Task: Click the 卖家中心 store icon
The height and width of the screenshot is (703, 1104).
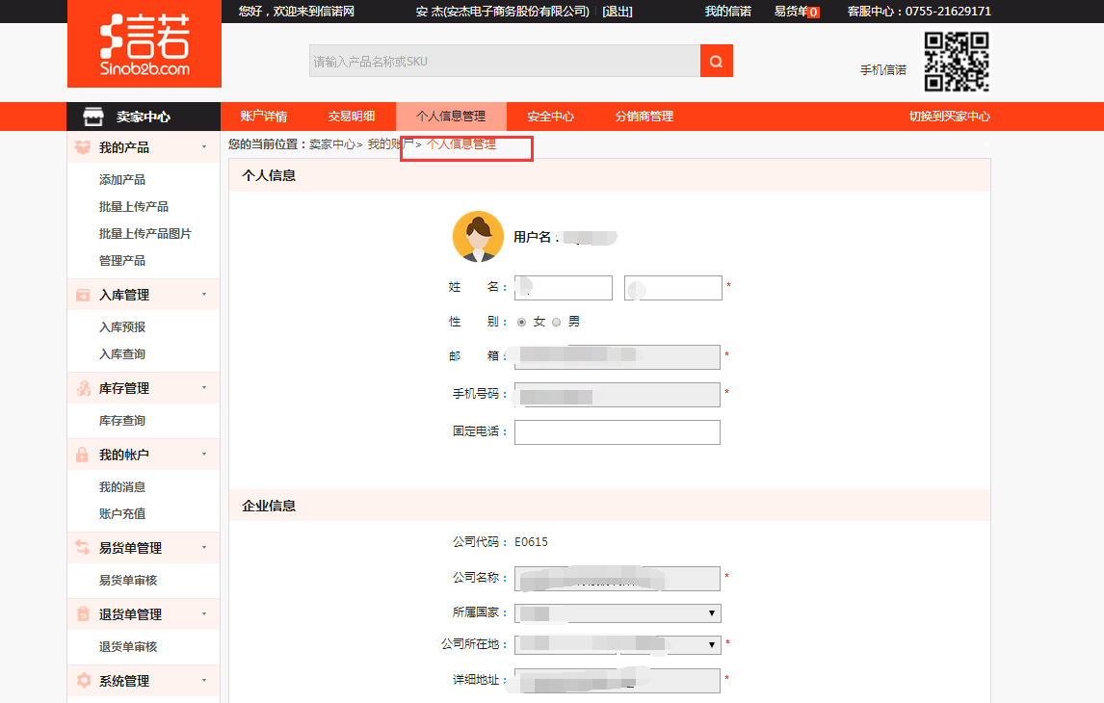Action: [92, 117]
